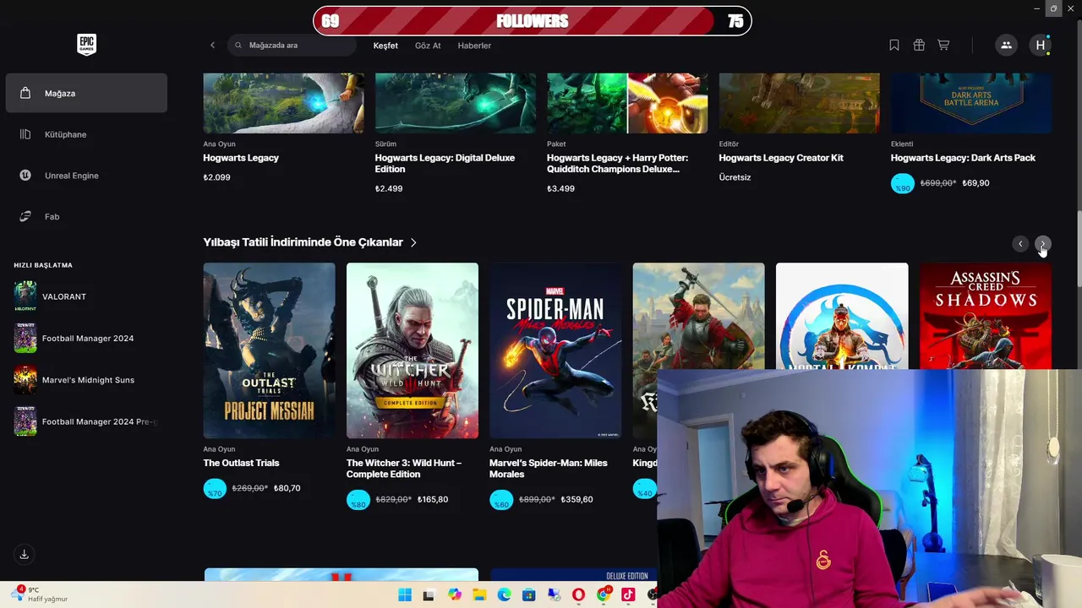Click the Kütüphane library icon
Screen dimensions: 1082x608
point(25,134)
